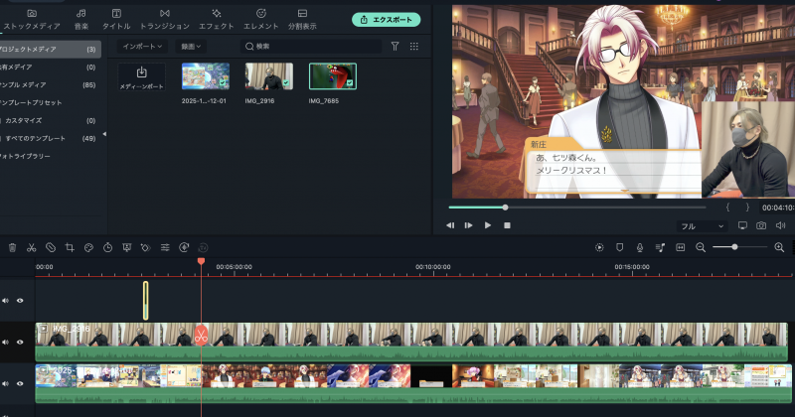Viewport: 795px width, 417px height.
Task: Switch to the エフェクト tab
Action: click(216, 19)
